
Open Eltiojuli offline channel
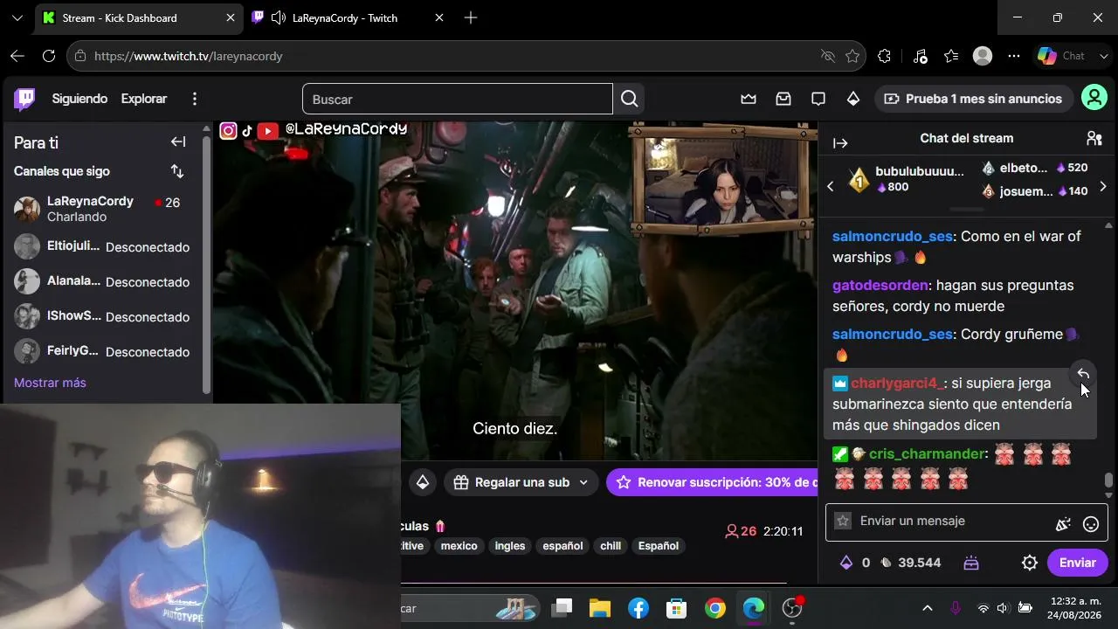click(x=101, y=247)
